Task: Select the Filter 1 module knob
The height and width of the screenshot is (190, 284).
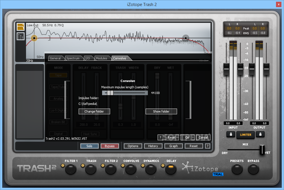Action: tap(71, 169)
